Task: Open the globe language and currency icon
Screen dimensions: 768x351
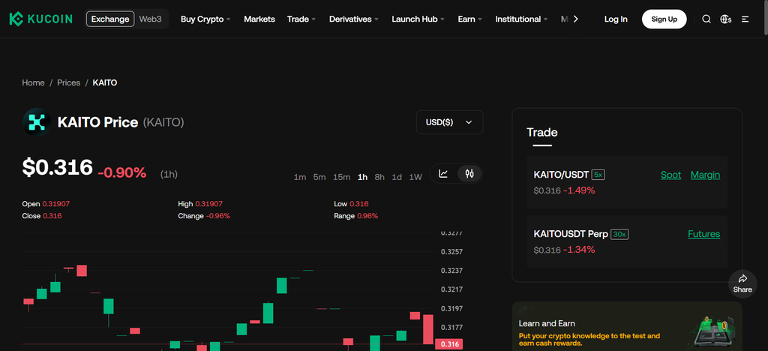Action: tap(726, 19)
